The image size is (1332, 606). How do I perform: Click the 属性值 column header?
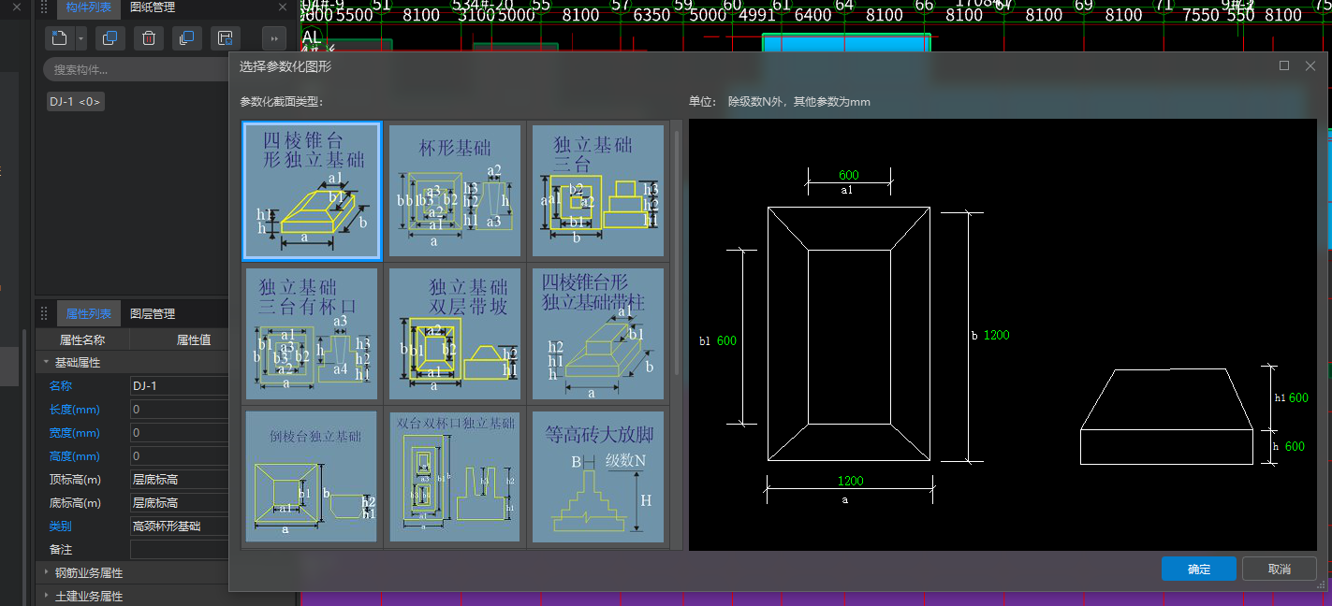coord(194,339)
